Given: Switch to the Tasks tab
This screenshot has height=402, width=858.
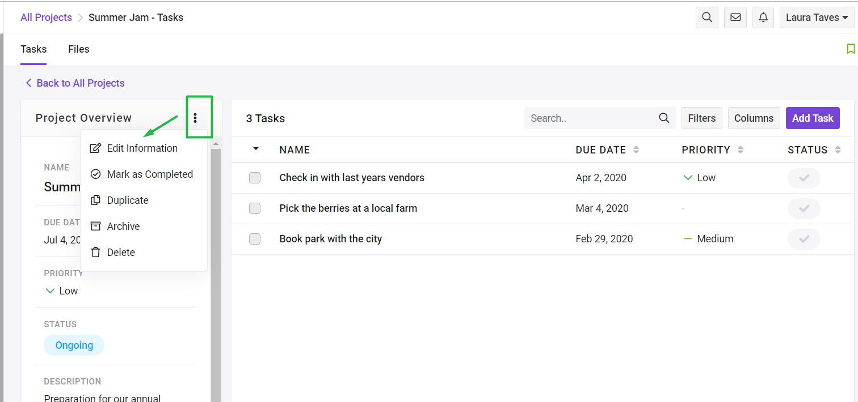Looking at the screenshot, I should coord(33,49).
